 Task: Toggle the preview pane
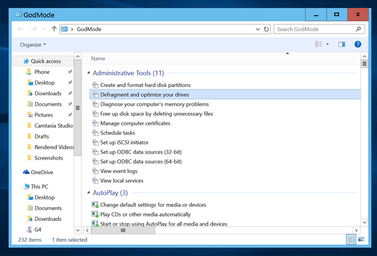click(342, 44)
